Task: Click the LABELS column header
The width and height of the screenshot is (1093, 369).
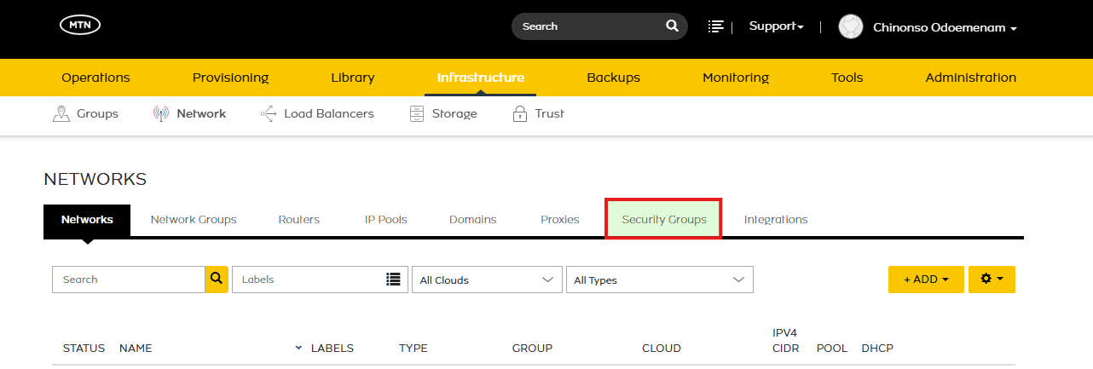Action: pyautogui.click(x=333, y=349)
